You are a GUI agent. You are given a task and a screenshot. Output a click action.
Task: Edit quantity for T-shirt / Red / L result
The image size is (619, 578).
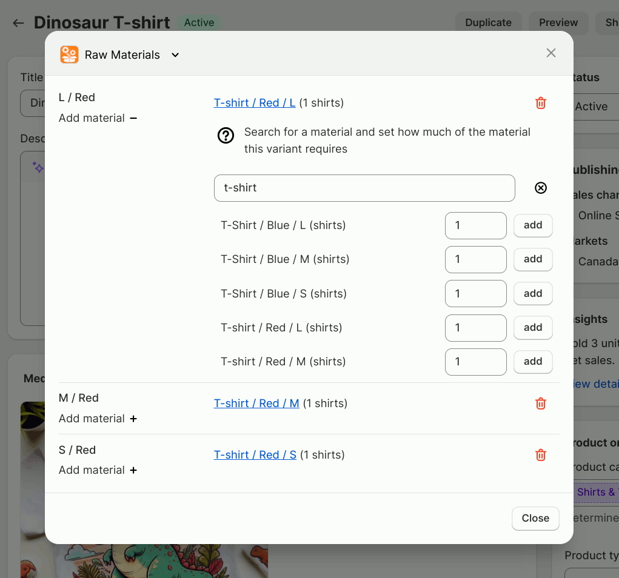(476, 328)
